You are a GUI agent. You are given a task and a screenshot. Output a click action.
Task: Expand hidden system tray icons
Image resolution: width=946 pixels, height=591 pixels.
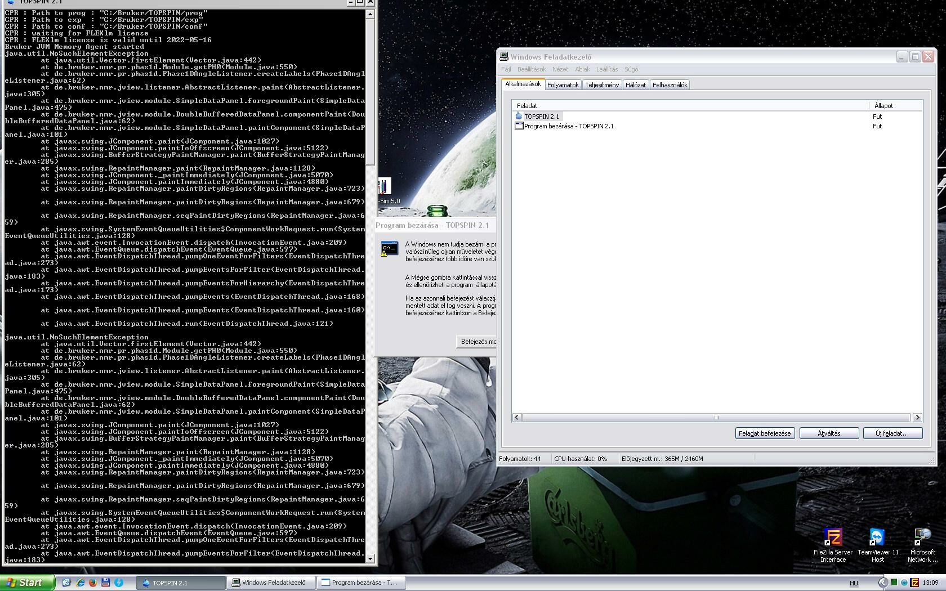pyautogui.click(x=882, y=583)
